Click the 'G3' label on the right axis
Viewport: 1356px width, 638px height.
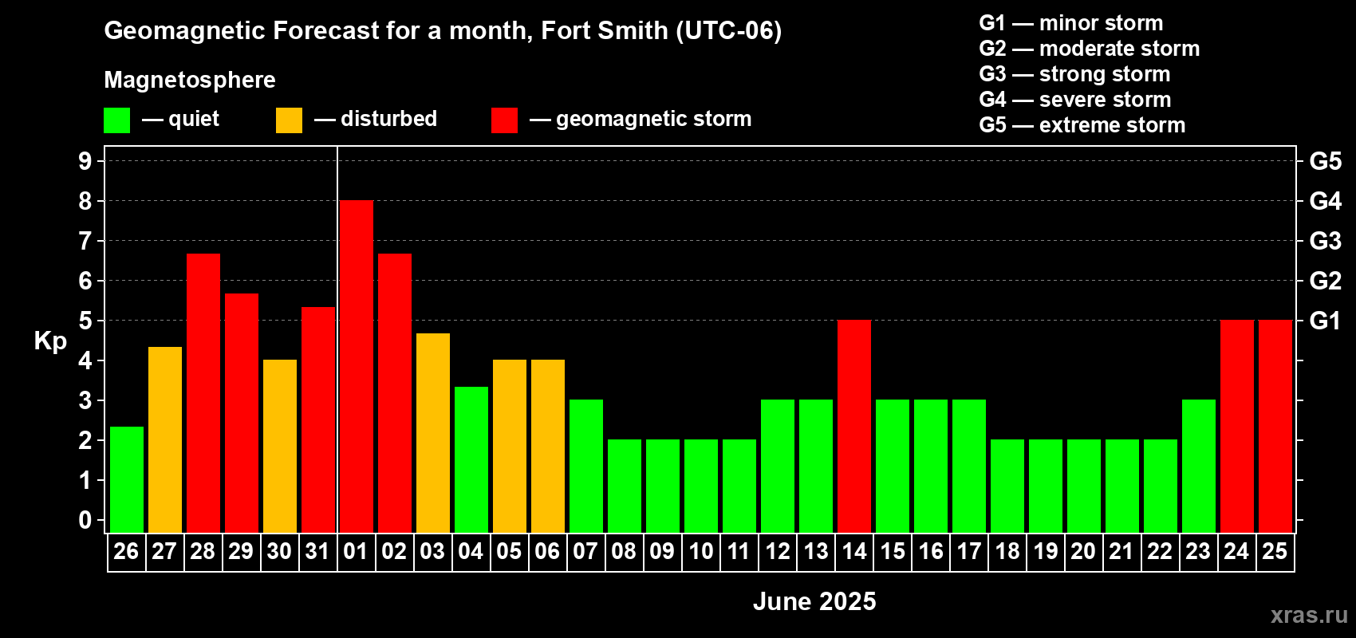click(1326, 242)
